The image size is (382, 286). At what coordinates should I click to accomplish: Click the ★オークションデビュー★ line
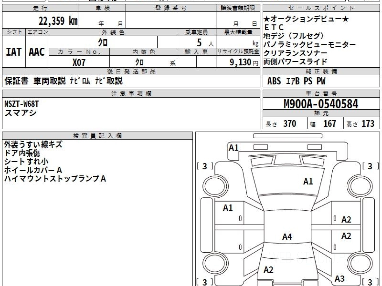tap(306, 19)
